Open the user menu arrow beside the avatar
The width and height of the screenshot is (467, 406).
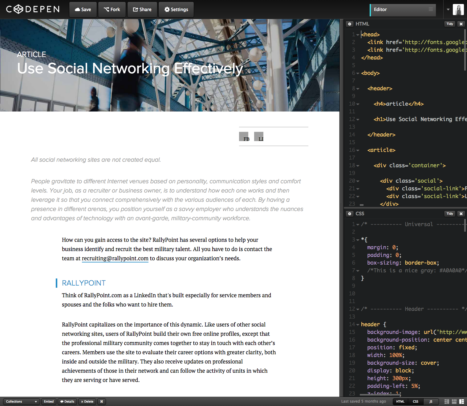tap(448, 10)
